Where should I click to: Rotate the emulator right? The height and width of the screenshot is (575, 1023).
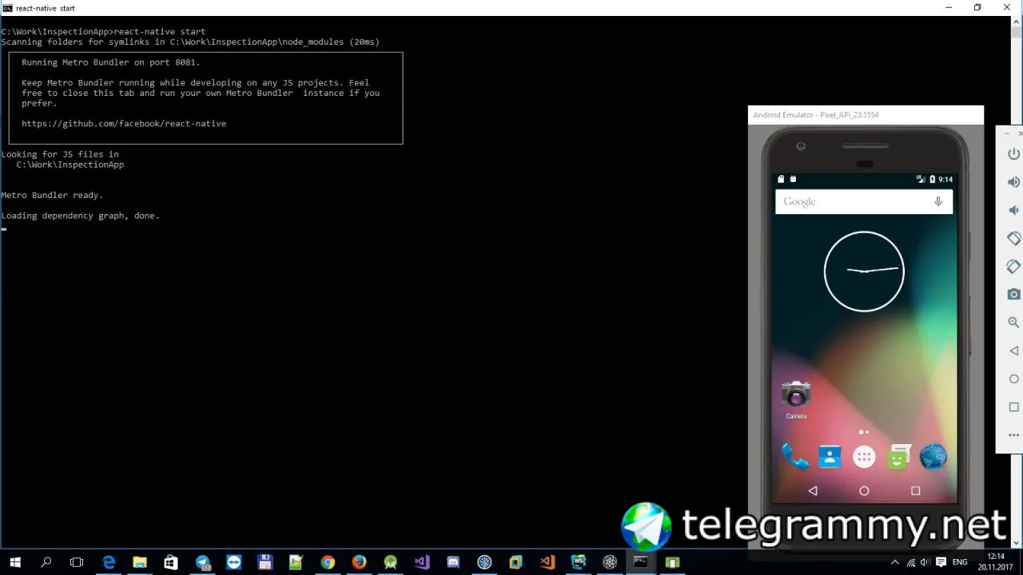click(x=1013, y=266)
